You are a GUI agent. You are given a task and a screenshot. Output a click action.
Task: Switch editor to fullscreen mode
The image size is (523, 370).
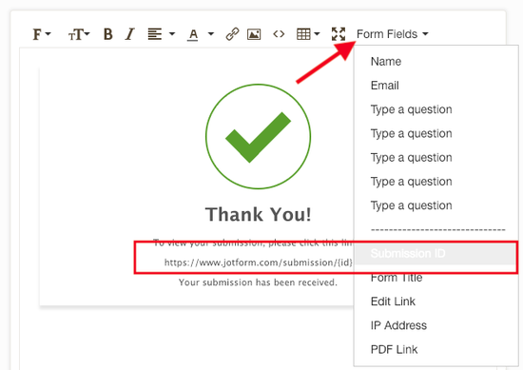coord(339,34)
